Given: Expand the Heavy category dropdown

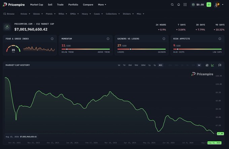Looking at the screenshot, I should [86, 14].
